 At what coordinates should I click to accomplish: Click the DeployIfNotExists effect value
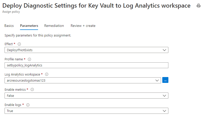[20, 50]
